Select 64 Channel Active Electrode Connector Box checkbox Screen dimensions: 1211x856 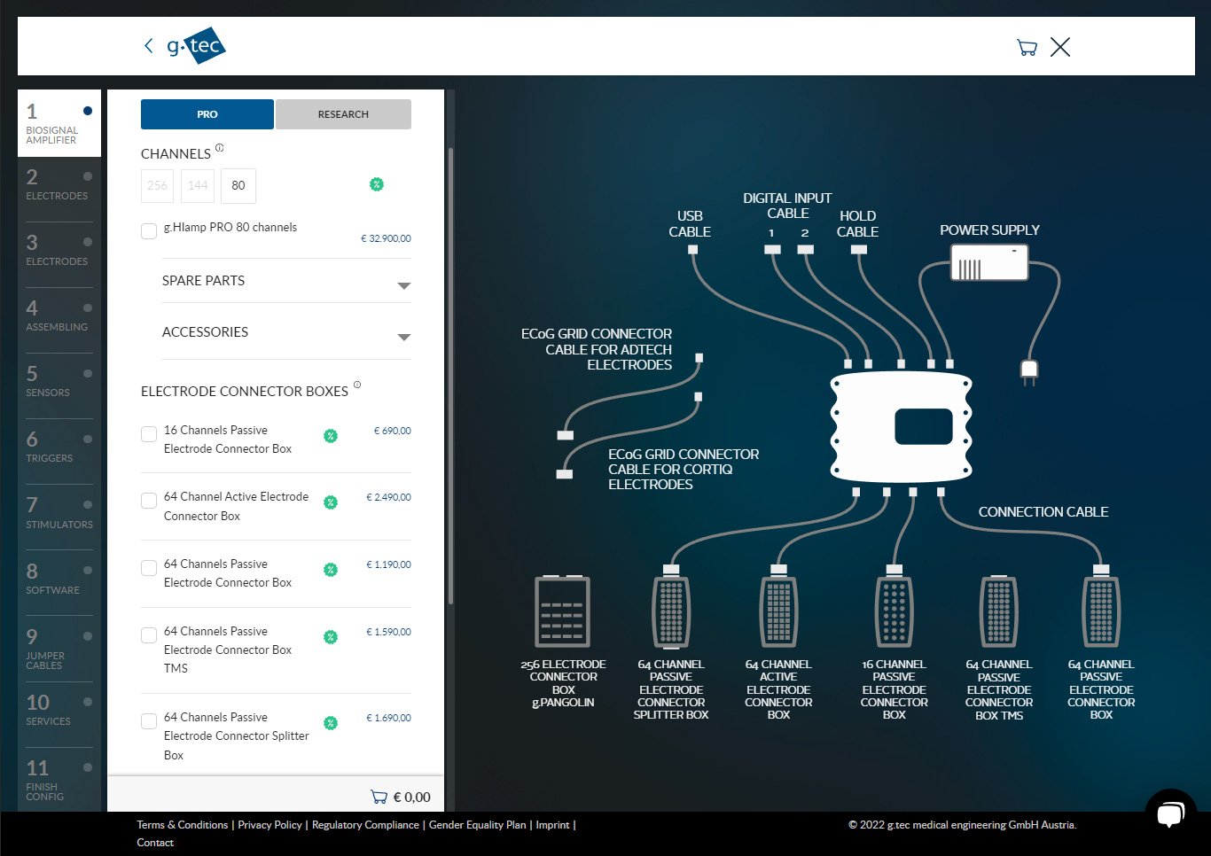tap(149, 501)
